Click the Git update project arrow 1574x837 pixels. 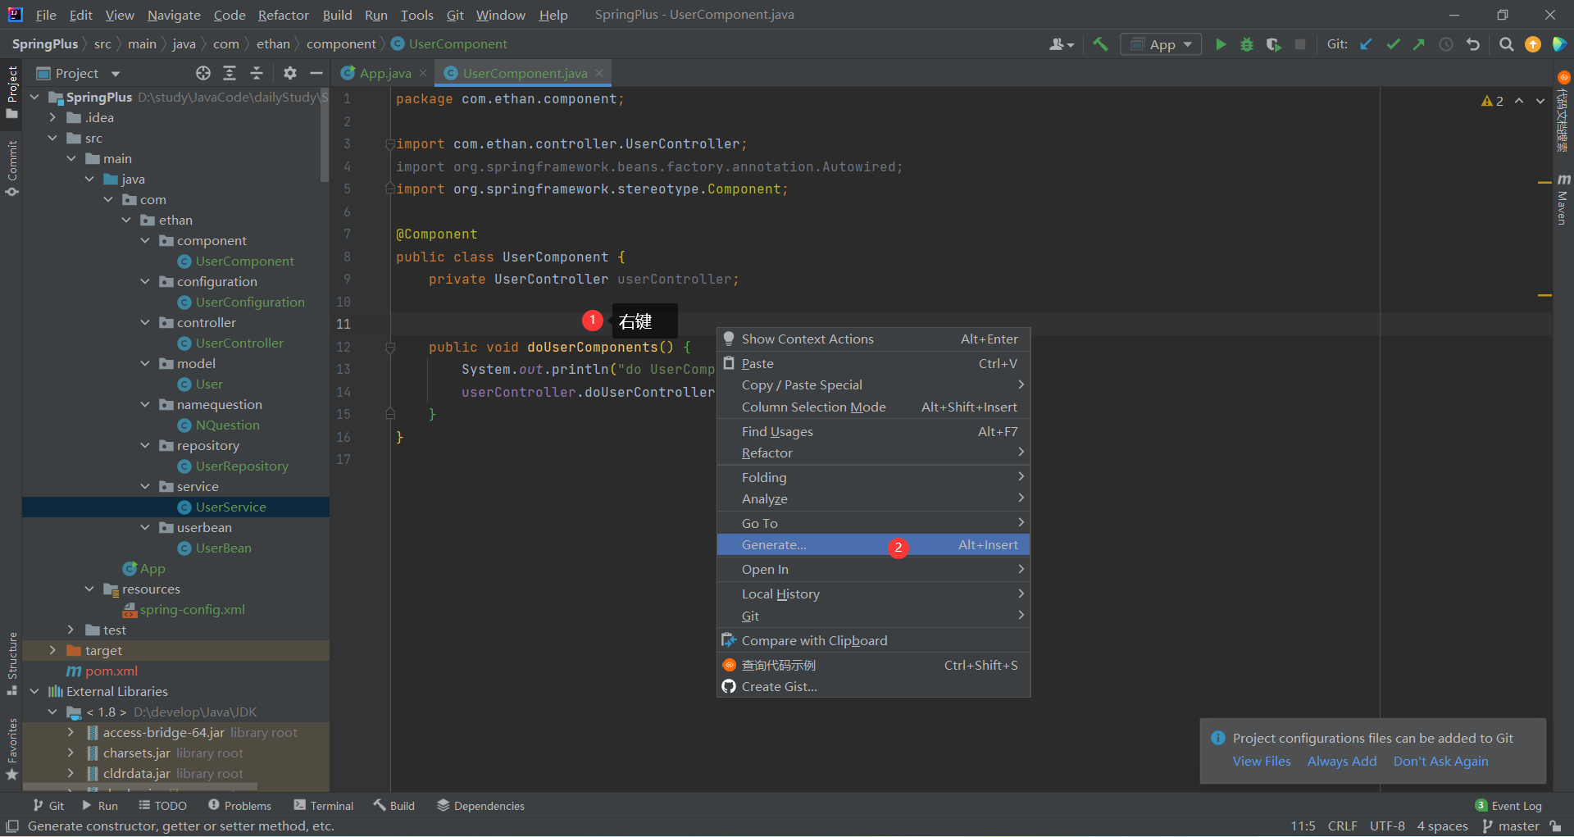coord(1366,44)
